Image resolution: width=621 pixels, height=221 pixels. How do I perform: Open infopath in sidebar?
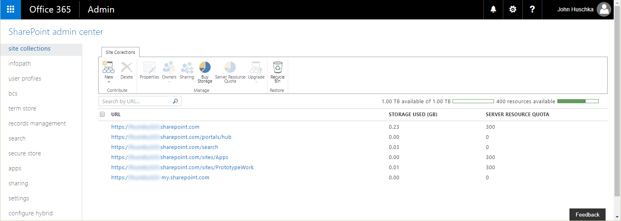click(x=19, y=64)
